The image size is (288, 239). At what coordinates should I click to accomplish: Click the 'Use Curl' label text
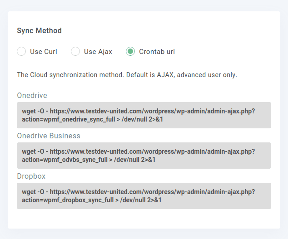44,52
